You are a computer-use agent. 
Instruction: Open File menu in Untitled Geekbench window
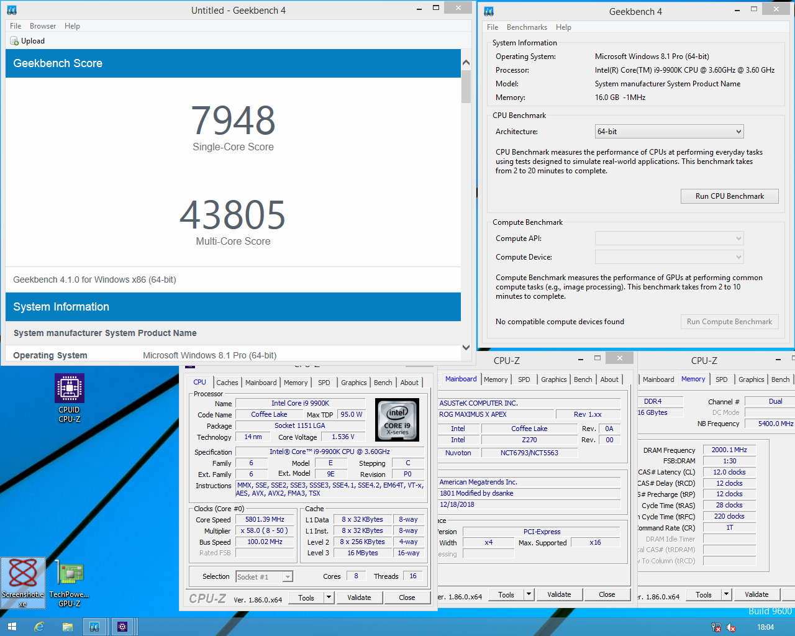[16, 26]
